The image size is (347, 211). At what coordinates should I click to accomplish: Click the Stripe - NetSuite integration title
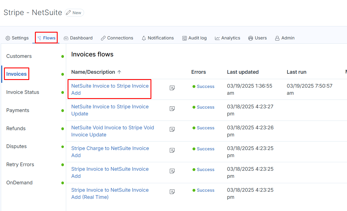point(33,12)
